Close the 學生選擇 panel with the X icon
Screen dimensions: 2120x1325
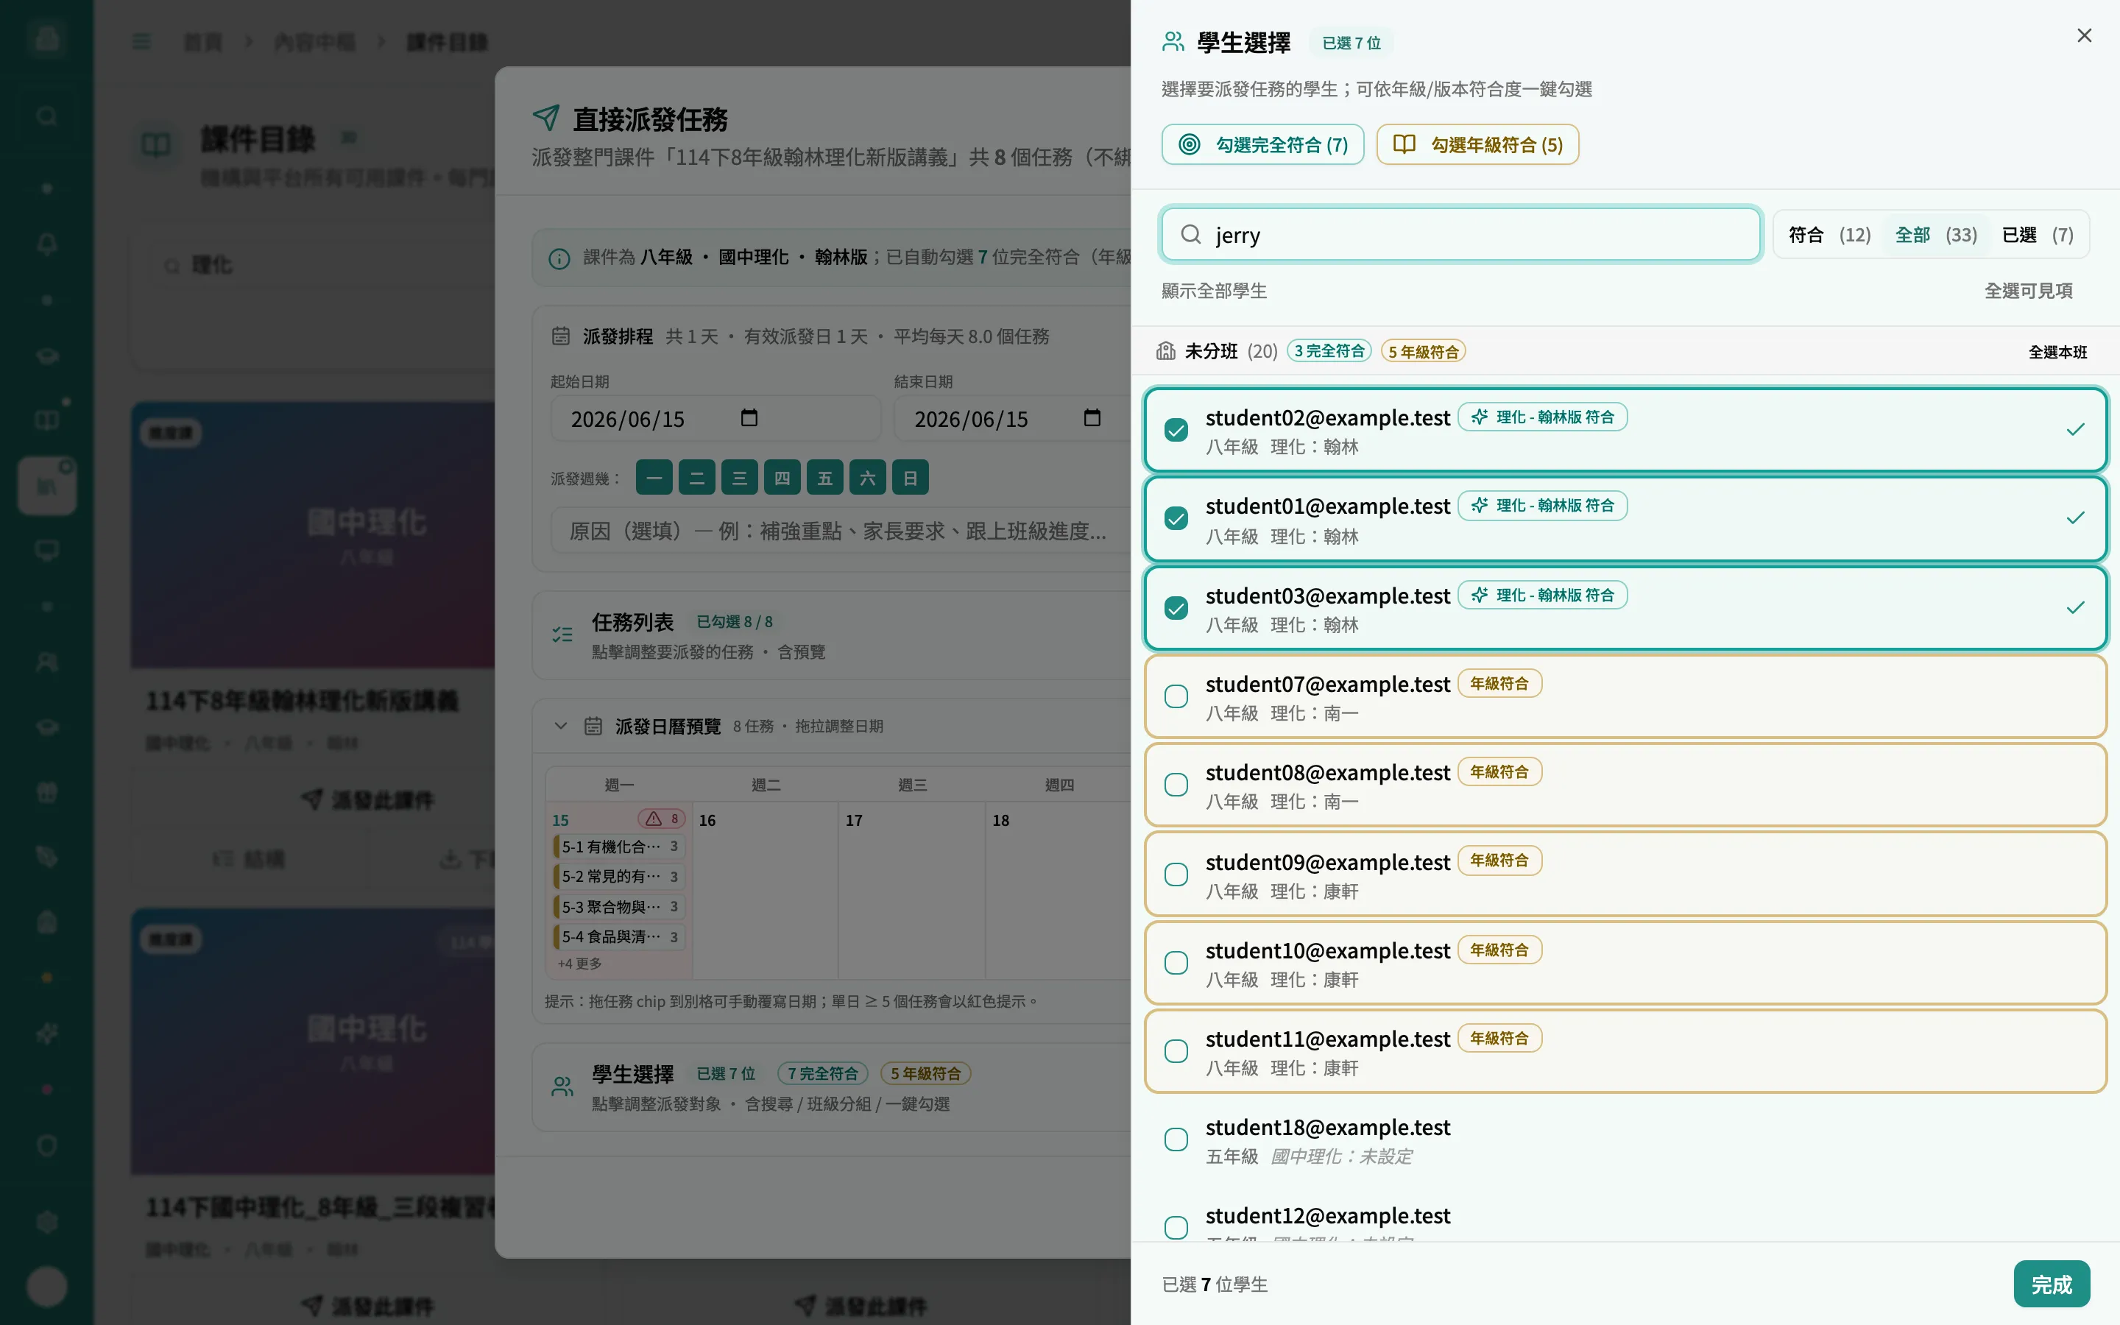2084,36
